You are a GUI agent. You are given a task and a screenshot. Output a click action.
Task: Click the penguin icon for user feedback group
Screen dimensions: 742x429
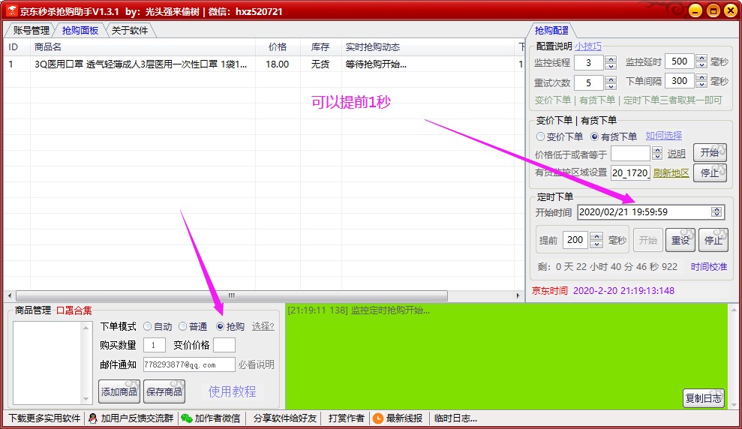coord(93,418)
